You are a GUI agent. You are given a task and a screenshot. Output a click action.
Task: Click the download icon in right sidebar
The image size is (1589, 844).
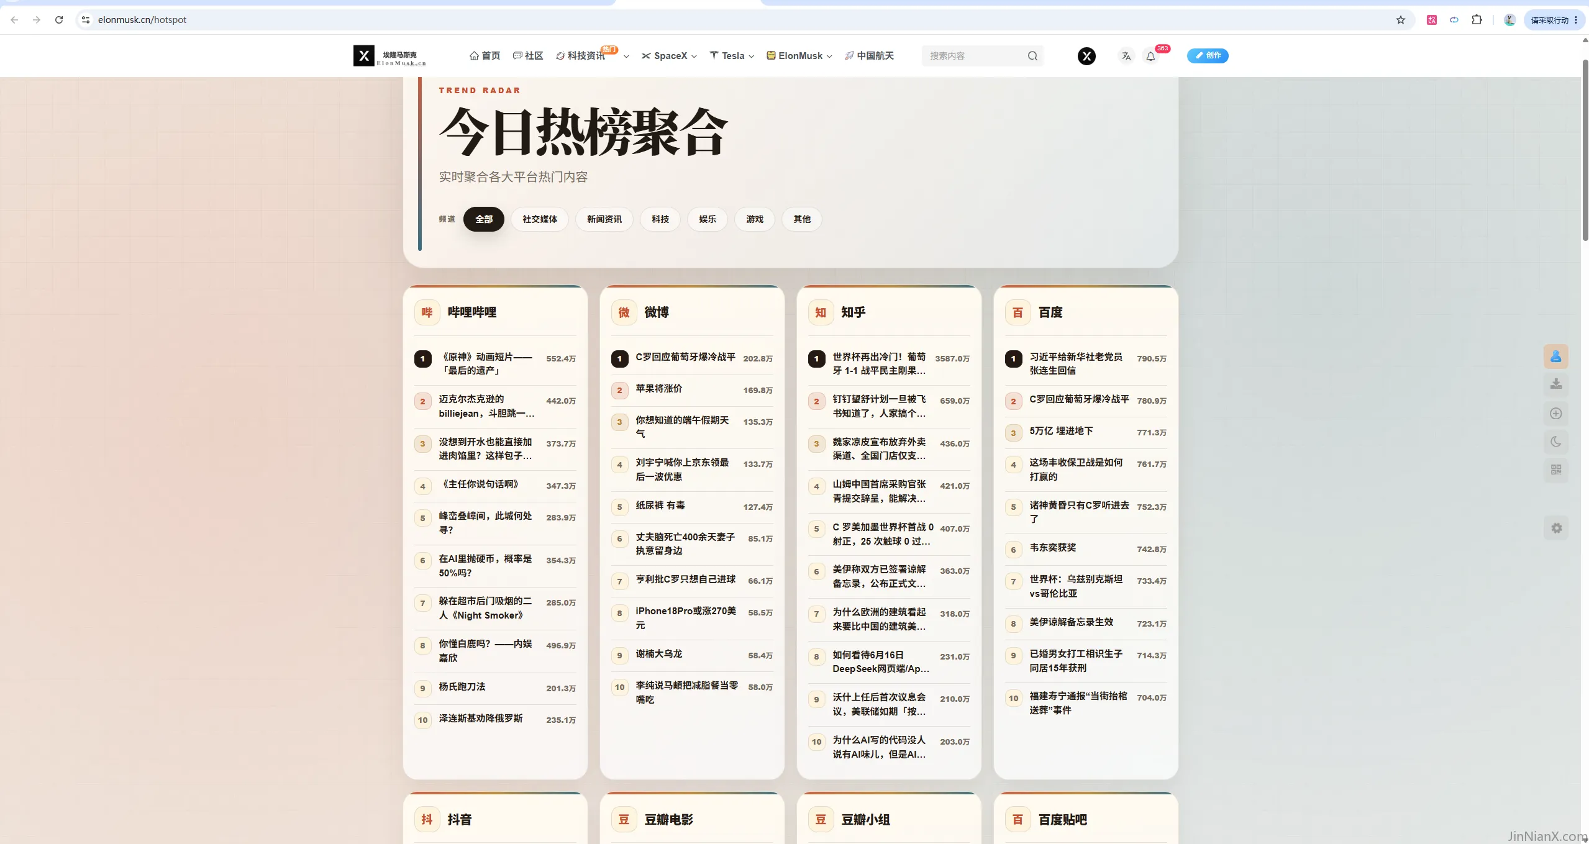(x=1556, y=384)
